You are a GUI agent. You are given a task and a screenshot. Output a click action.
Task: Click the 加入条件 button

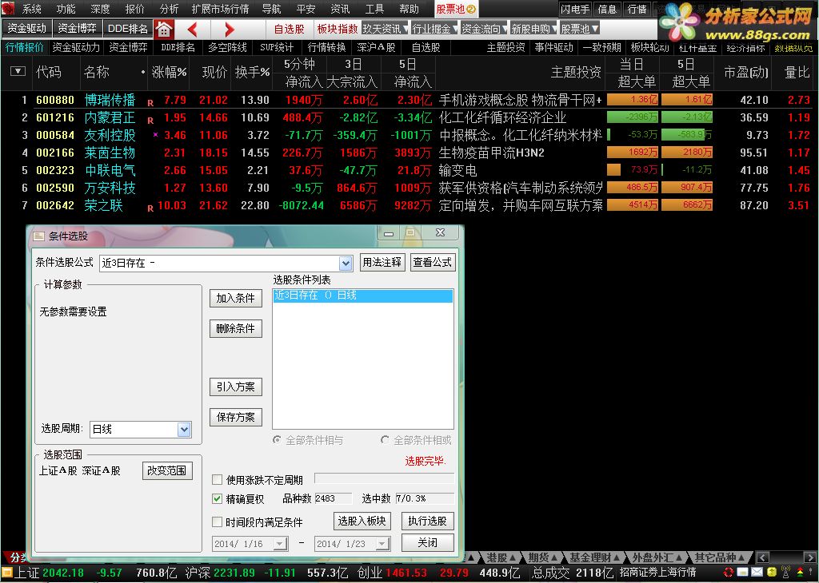coord(236,298)
